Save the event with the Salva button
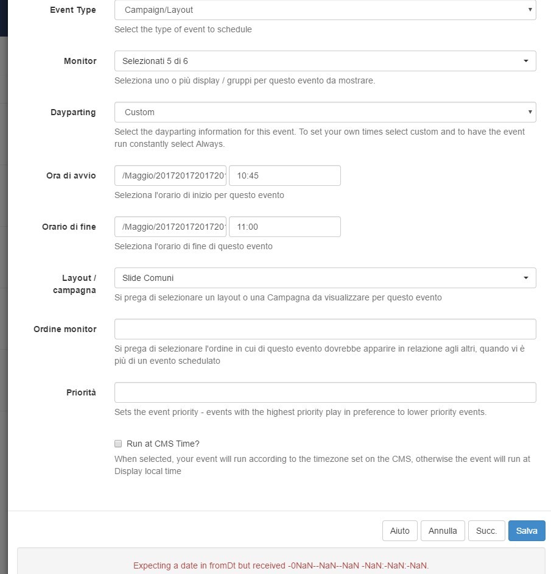Image resolution: width=551 pixels, height=574 pixels. point(527,531)
